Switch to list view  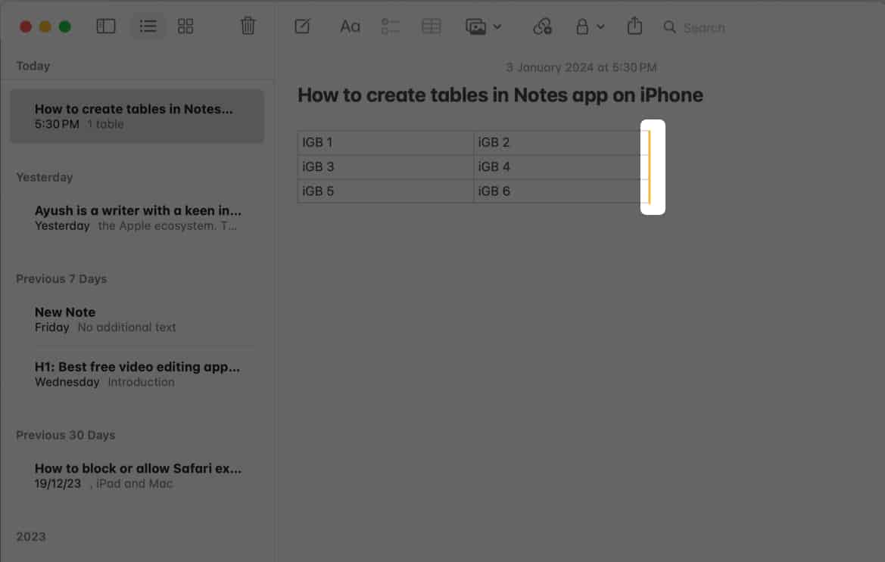click(148, 26)
